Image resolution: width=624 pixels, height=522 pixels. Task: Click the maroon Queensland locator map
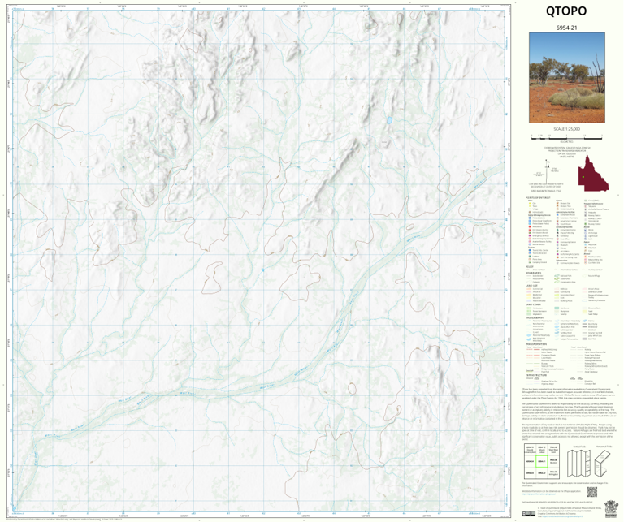(x=593, y=174)
